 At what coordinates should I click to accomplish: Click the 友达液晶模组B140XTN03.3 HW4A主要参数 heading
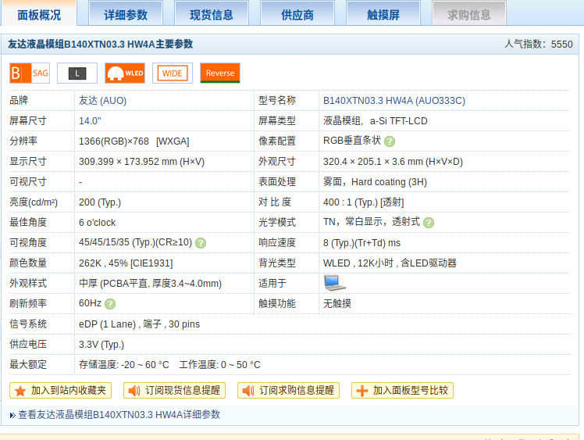point(101,44)
